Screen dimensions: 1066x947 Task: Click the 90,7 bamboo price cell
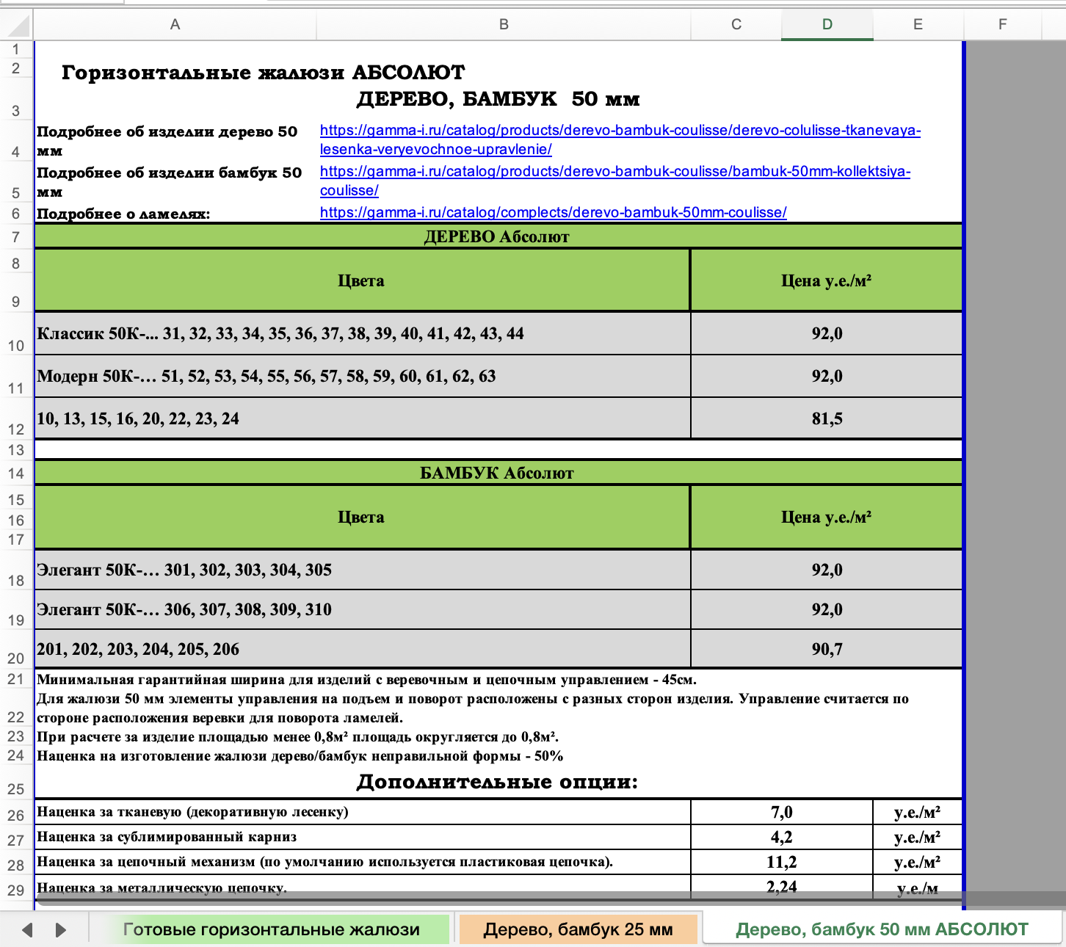coord(827,649)
